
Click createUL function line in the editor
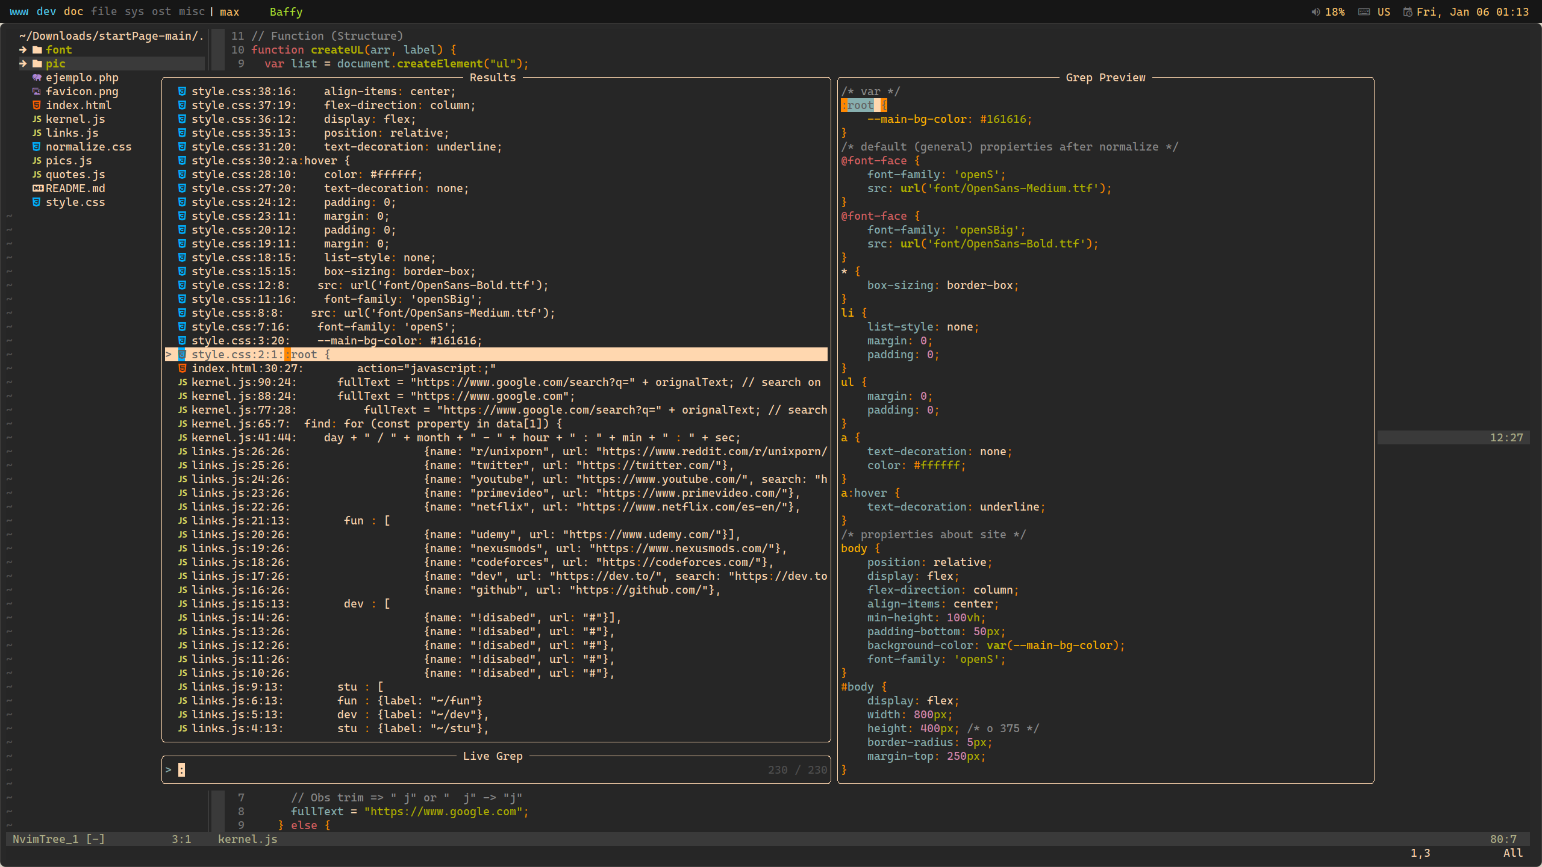point(354,50)
